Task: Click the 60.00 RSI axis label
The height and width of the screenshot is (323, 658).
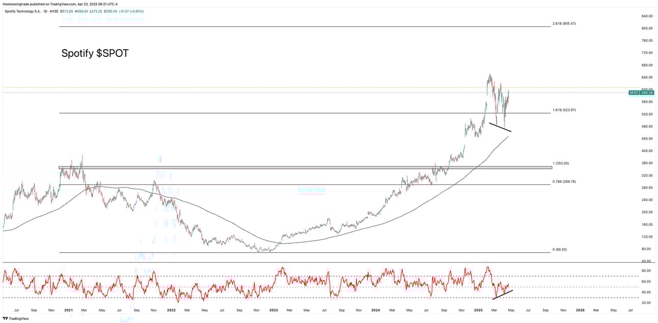Action: (x=646, y=281)
